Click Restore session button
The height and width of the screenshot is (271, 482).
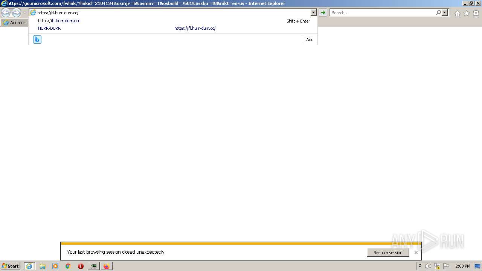click(388, 253)
